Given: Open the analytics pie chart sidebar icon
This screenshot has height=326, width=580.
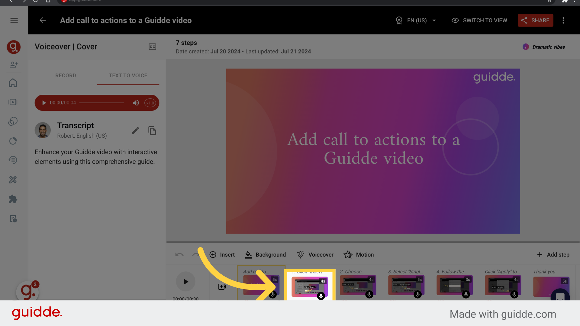Looking at the screenshot, I should click(13, 141).
